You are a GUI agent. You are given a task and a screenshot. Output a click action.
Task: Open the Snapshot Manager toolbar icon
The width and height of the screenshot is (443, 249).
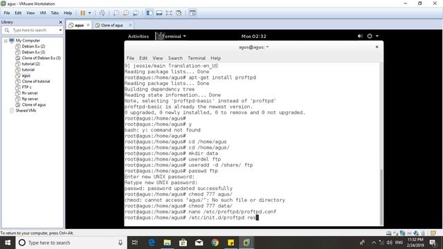(x=136, y=13)
